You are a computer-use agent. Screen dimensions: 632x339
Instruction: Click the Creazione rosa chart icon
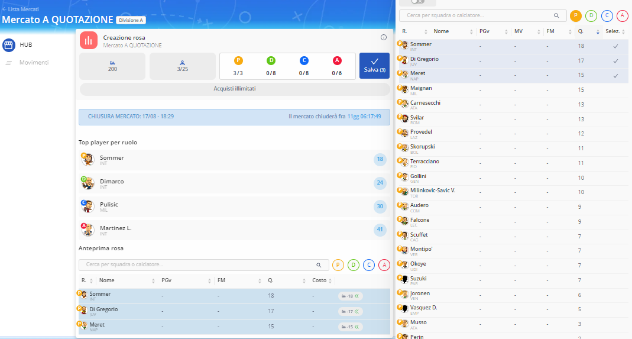(89, 40)
